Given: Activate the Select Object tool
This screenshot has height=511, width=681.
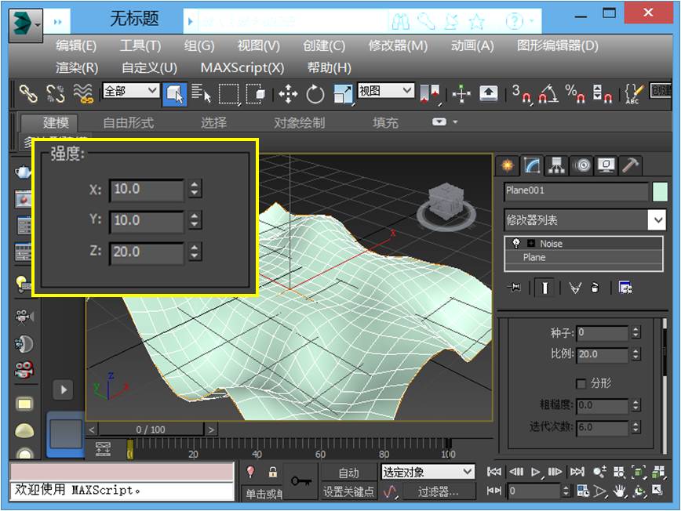Looking at the screenshot, I should [175, 94].
